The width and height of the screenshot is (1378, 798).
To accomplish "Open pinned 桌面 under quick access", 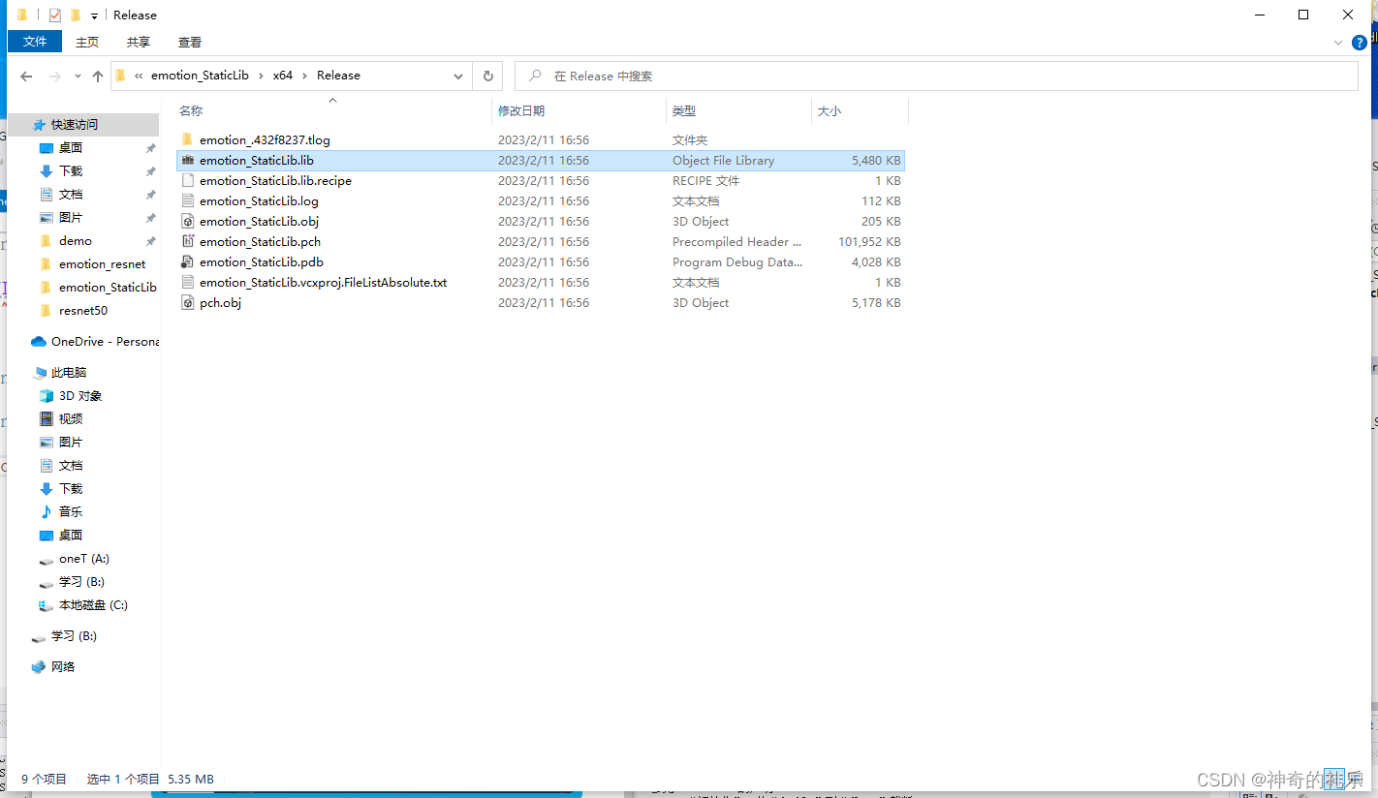I will pos(71,147).
